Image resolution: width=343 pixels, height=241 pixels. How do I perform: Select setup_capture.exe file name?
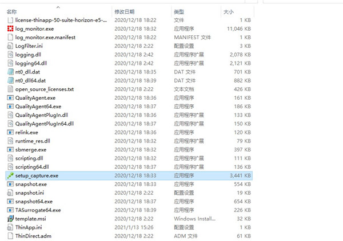point(37,175)
